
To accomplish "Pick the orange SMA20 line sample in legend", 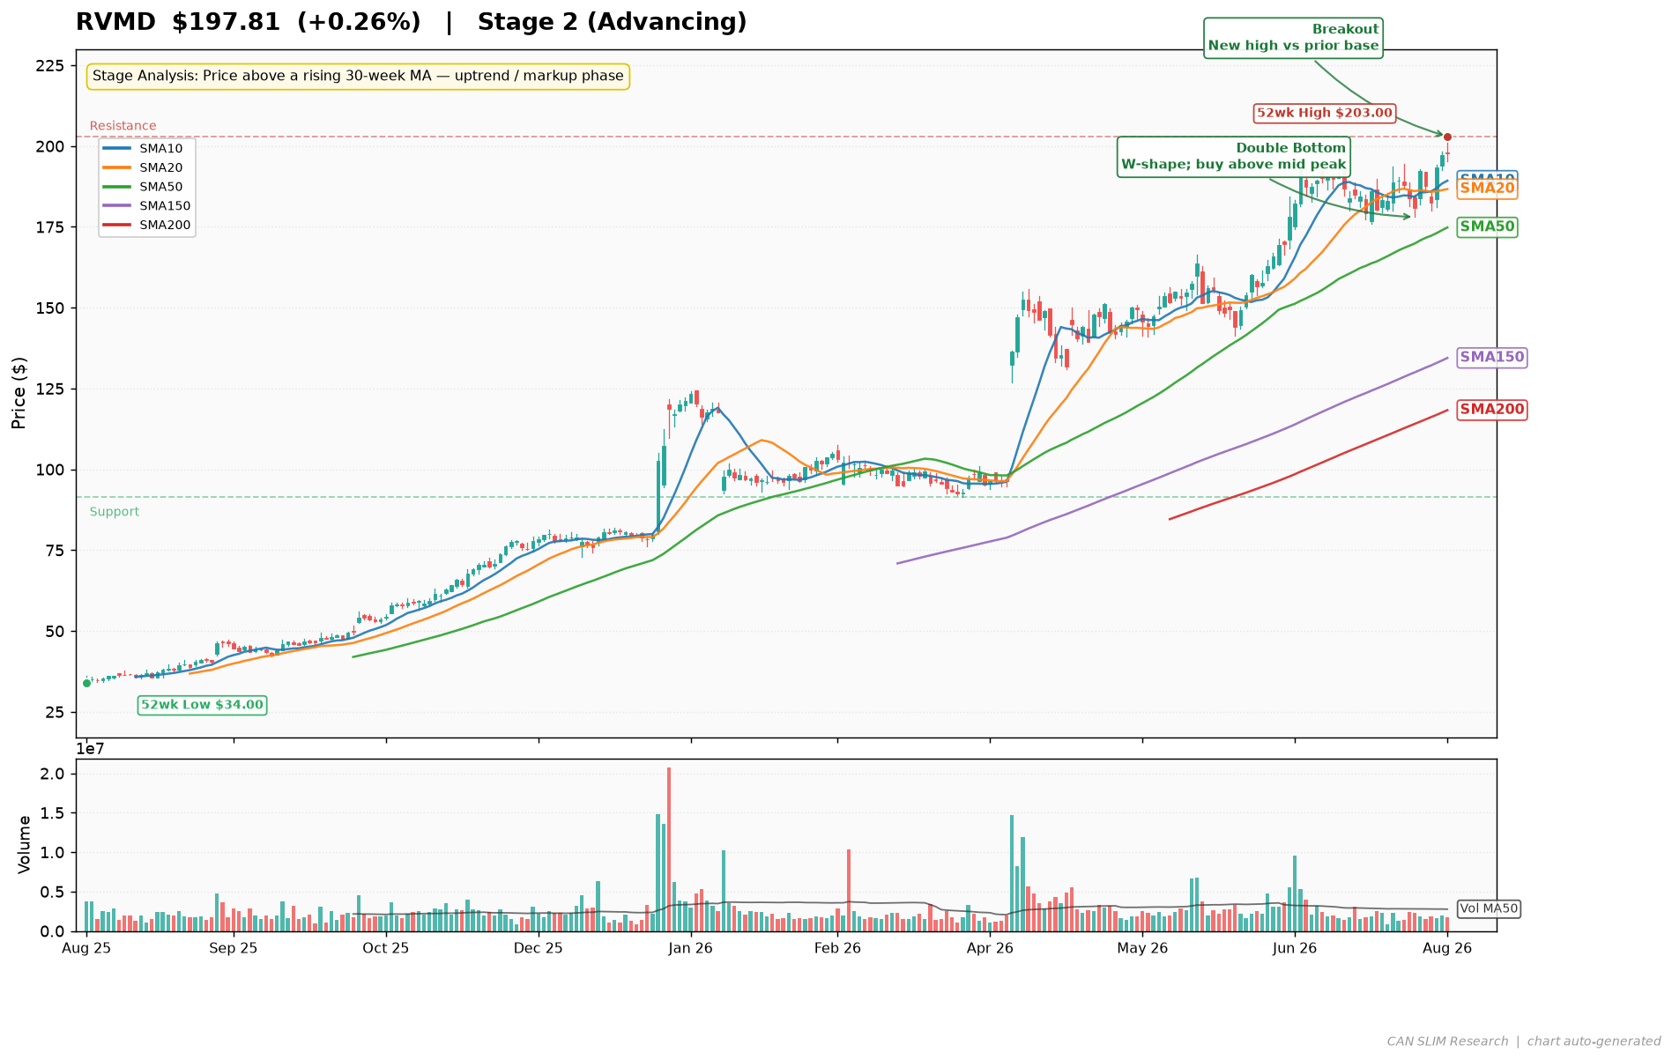I will click(116, 167).
